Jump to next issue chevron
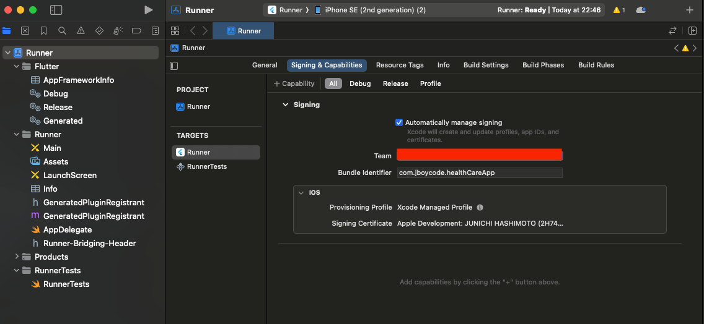 click(695, 48)
